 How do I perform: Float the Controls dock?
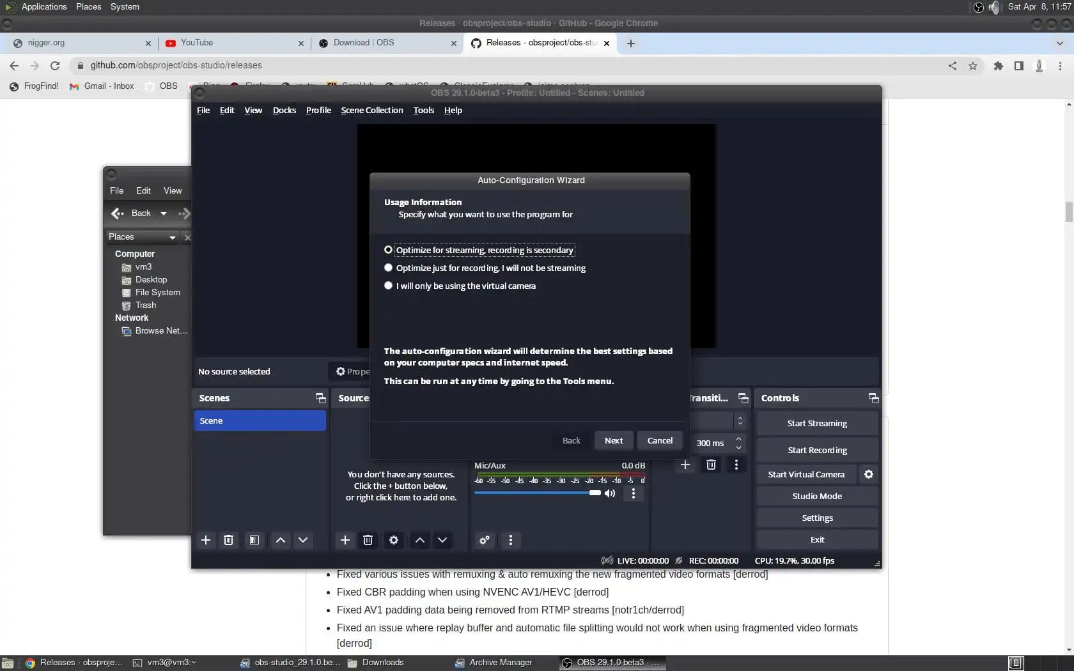[873, 398]
